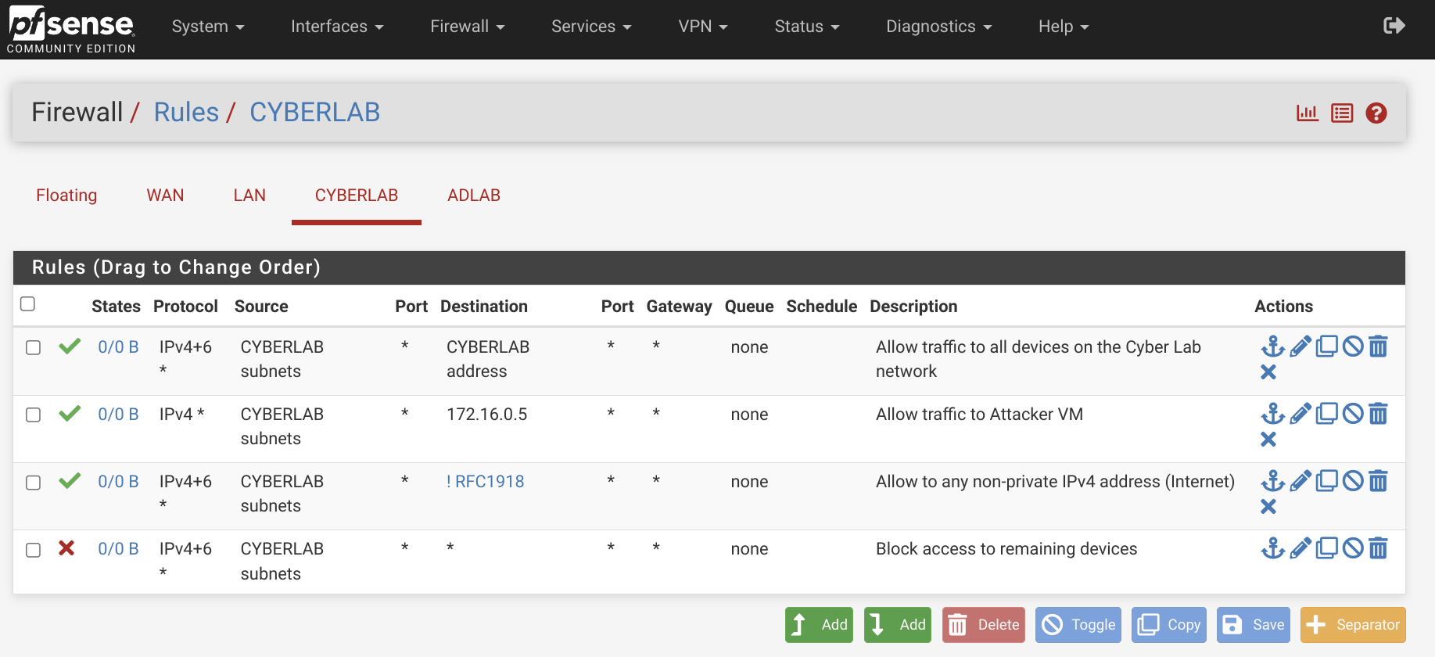Switch to the LAN tab
1435x657 pixels.
249,196
